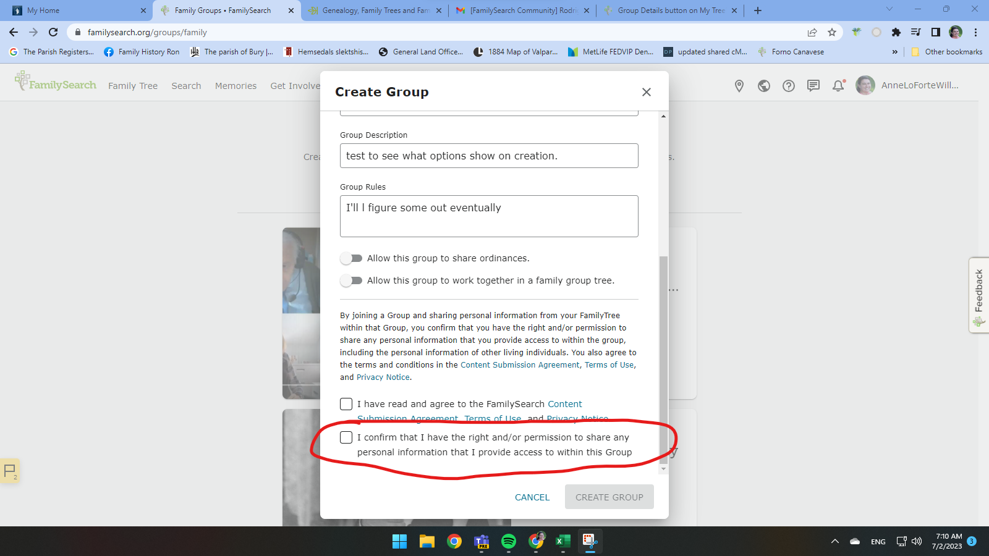Switch to the Group Details button tab
The height and width of the screenshot is (556, 989).
pyautogui.click(x=671, y=11)
